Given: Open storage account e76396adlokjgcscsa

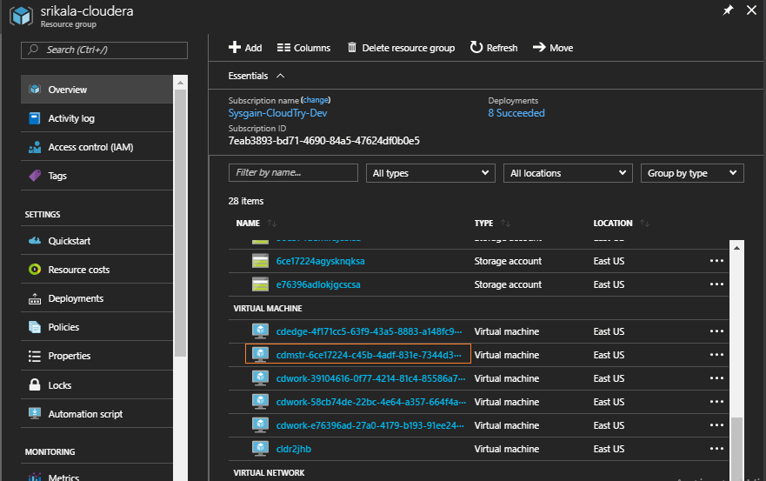Looking at the screenshot, I should 318,284.
